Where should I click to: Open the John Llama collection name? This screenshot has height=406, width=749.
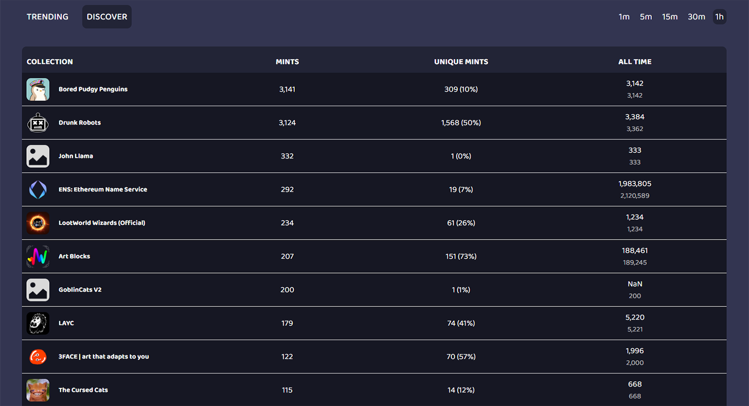point(76,156)
